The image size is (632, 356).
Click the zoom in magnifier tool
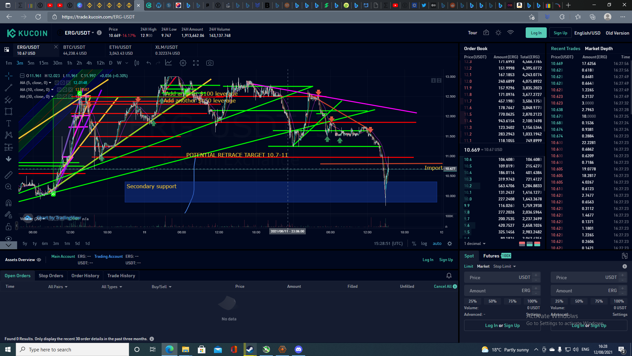point(9,187)
